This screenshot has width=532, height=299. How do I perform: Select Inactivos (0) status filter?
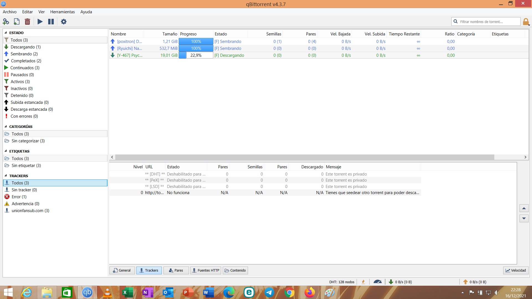tap(22, 89)
